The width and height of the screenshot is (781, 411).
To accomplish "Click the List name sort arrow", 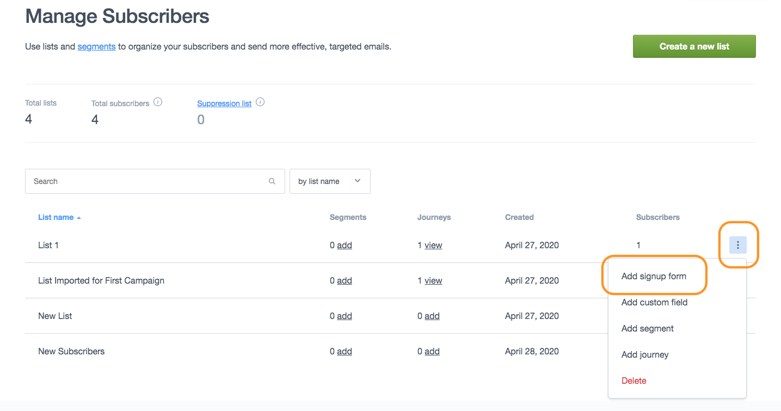I will coord(79,218).
